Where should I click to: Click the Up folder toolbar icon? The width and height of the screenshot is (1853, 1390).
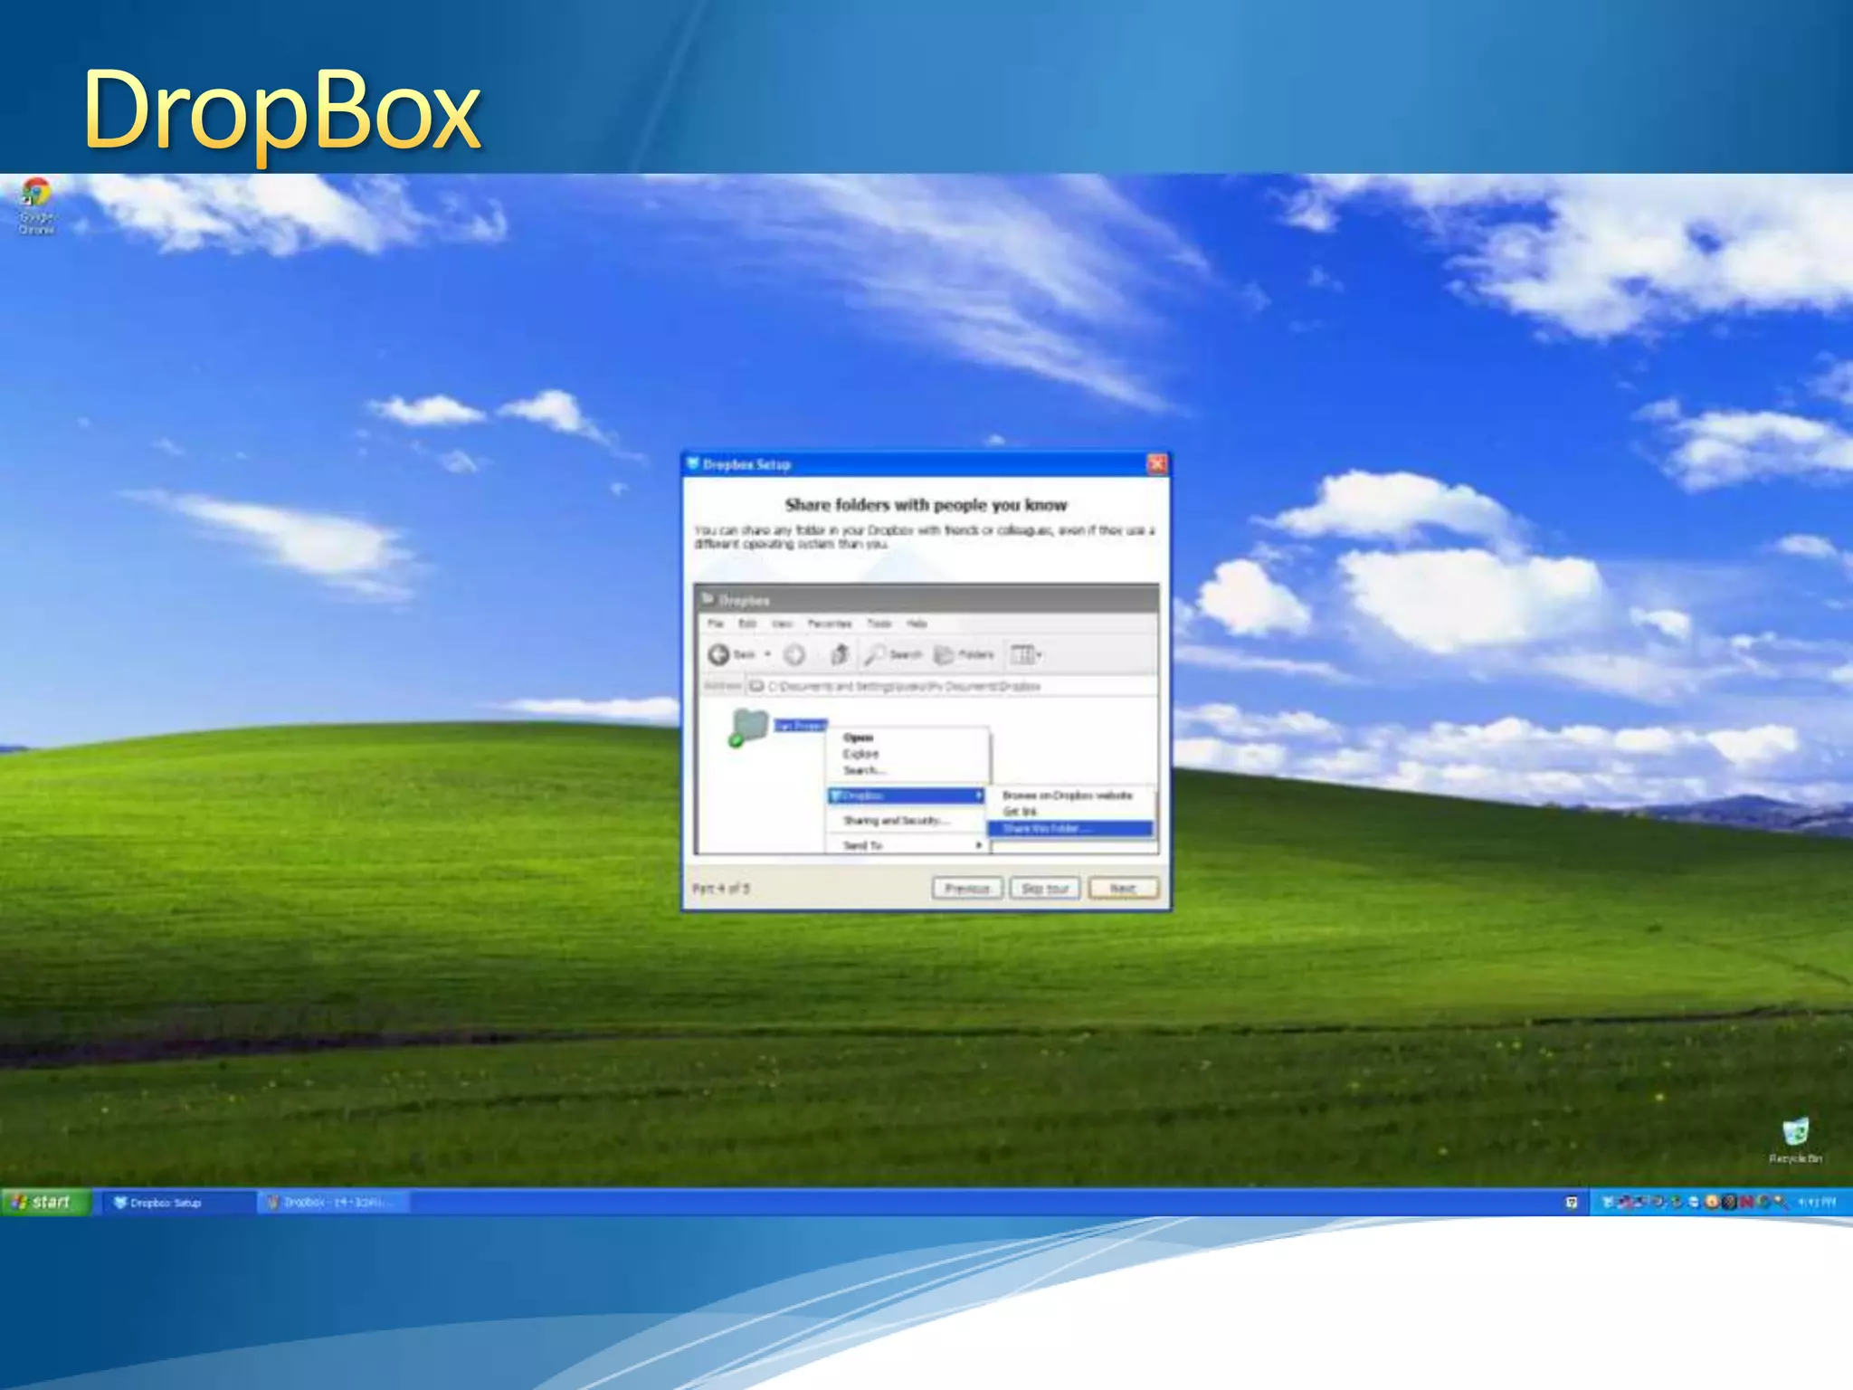[x=839, y=654]
